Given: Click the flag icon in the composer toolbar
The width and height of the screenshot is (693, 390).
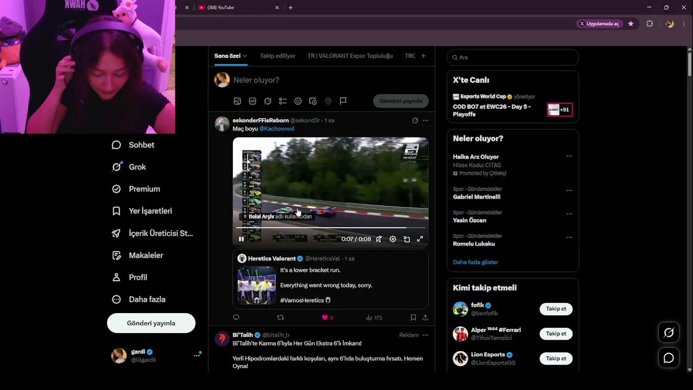Looking at the screenshot, I should click(x=343, y=101).
